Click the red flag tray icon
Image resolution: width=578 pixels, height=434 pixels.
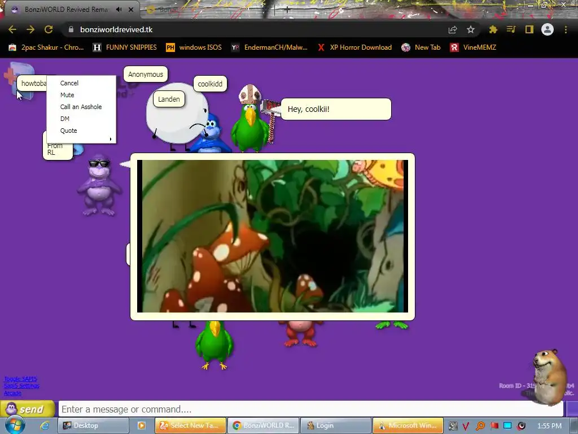pos(494,426)
